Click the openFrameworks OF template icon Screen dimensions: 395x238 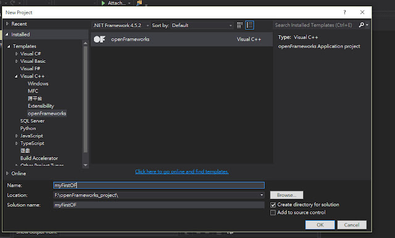[99, 39]
